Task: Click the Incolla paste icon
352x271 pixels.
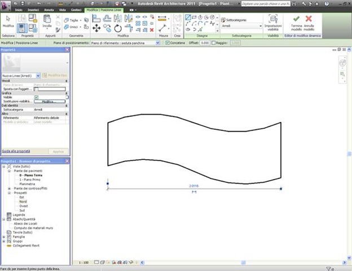Action: (x=47, y=20)
